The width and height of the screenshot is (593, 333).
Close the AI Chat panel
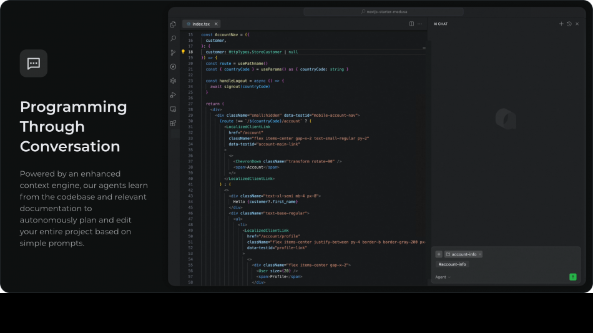[x=577, y=24]
